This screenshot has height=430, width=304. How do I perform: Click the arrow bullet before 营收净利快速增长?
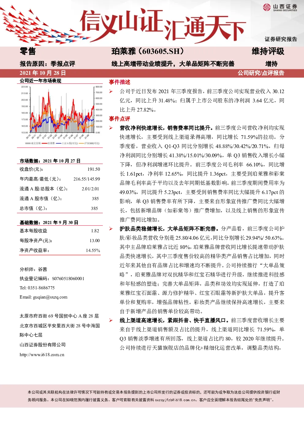tap(111, 128)
